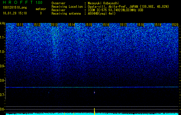The image size is (181, 115).
Task: Click the bright red meteor echo spot
Action: [94, 92]
